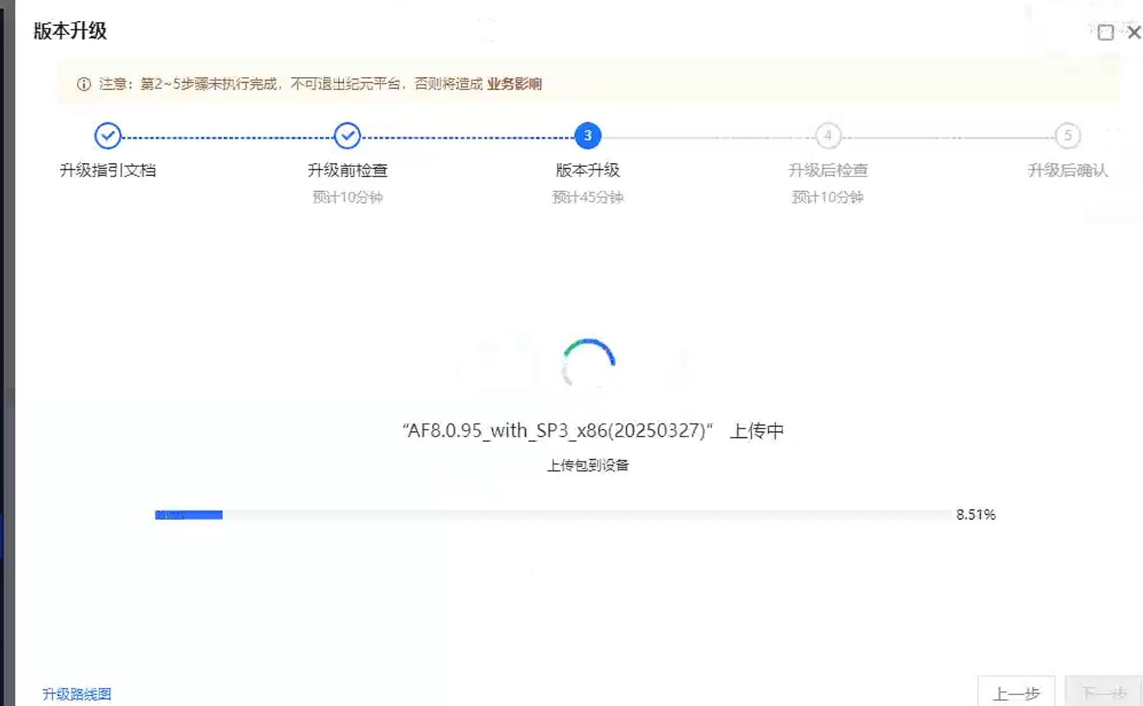Close the 版本升级 dialog

coord(1133,32)
